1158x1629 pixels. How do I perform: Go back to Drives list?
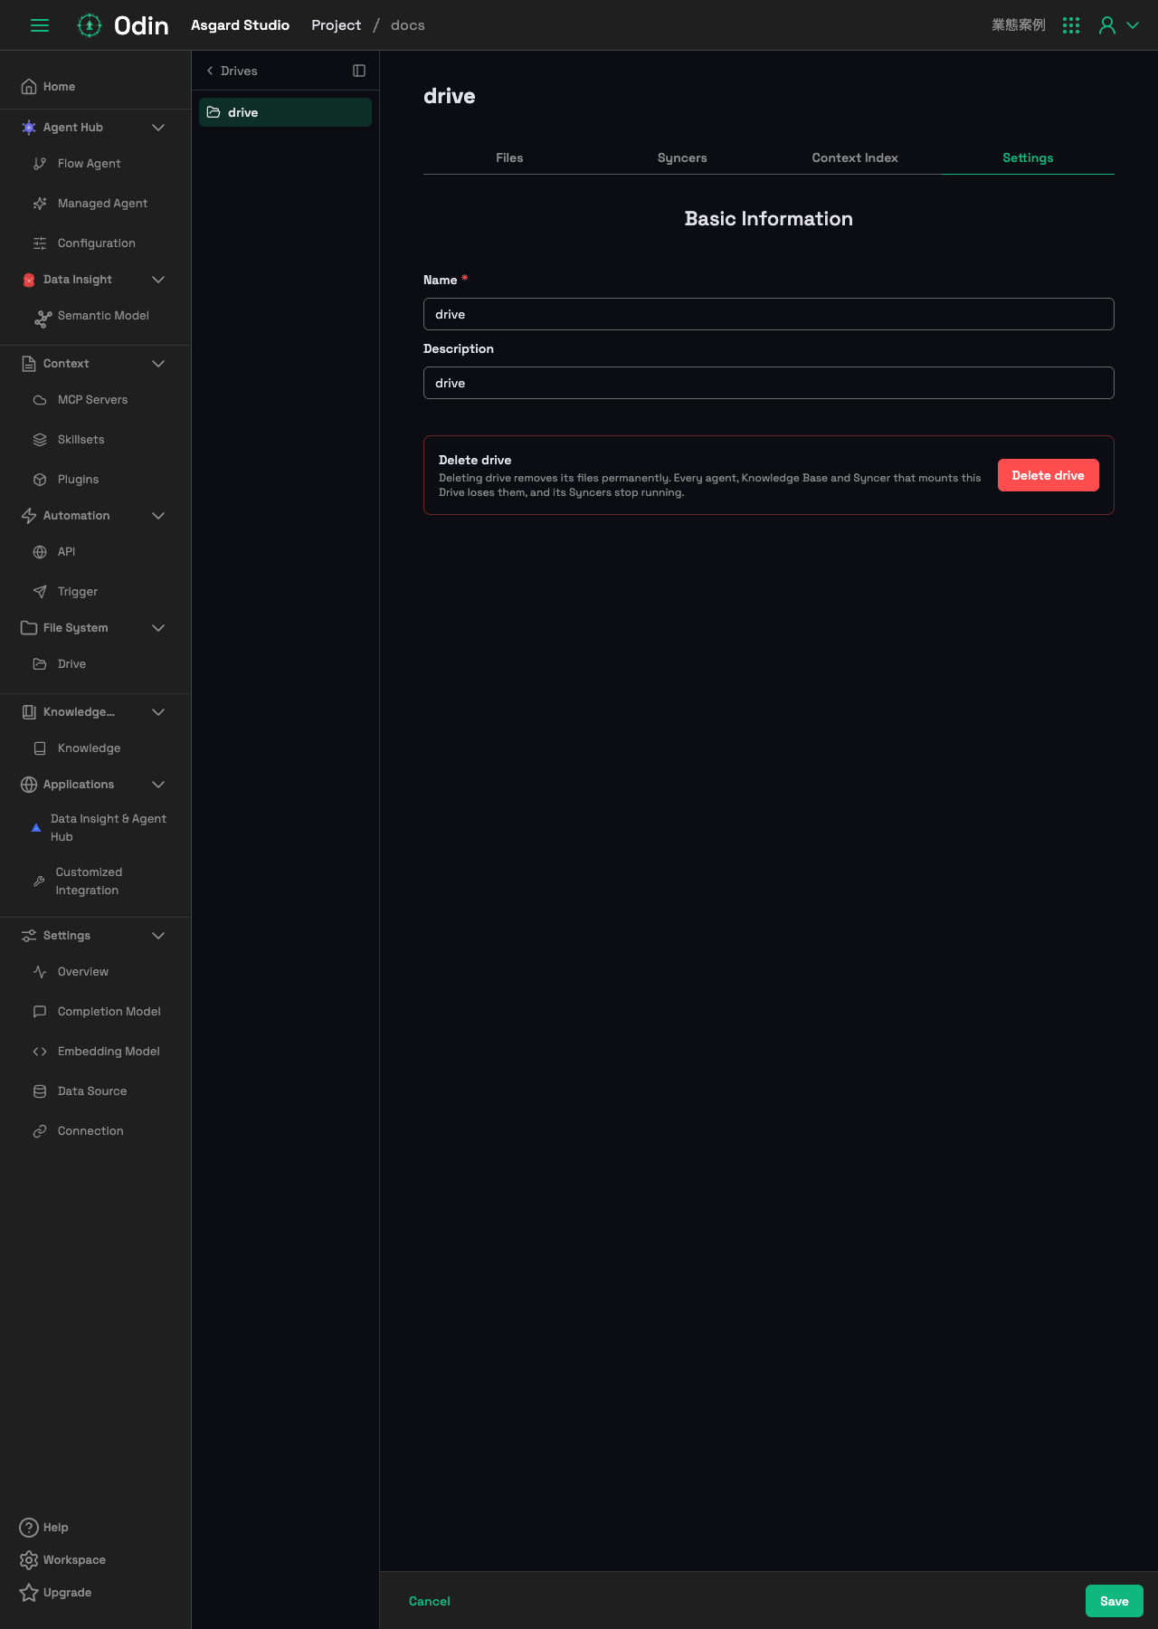coord(232,71)
